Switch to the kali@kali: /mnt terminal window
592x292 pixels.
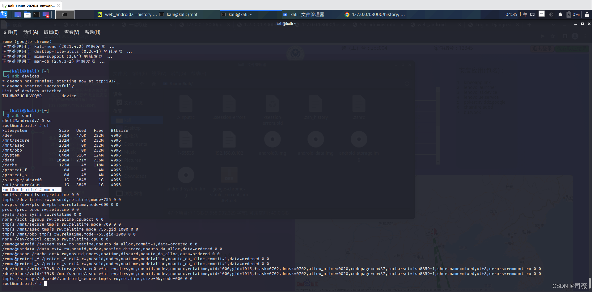click(x=178, y=15)
